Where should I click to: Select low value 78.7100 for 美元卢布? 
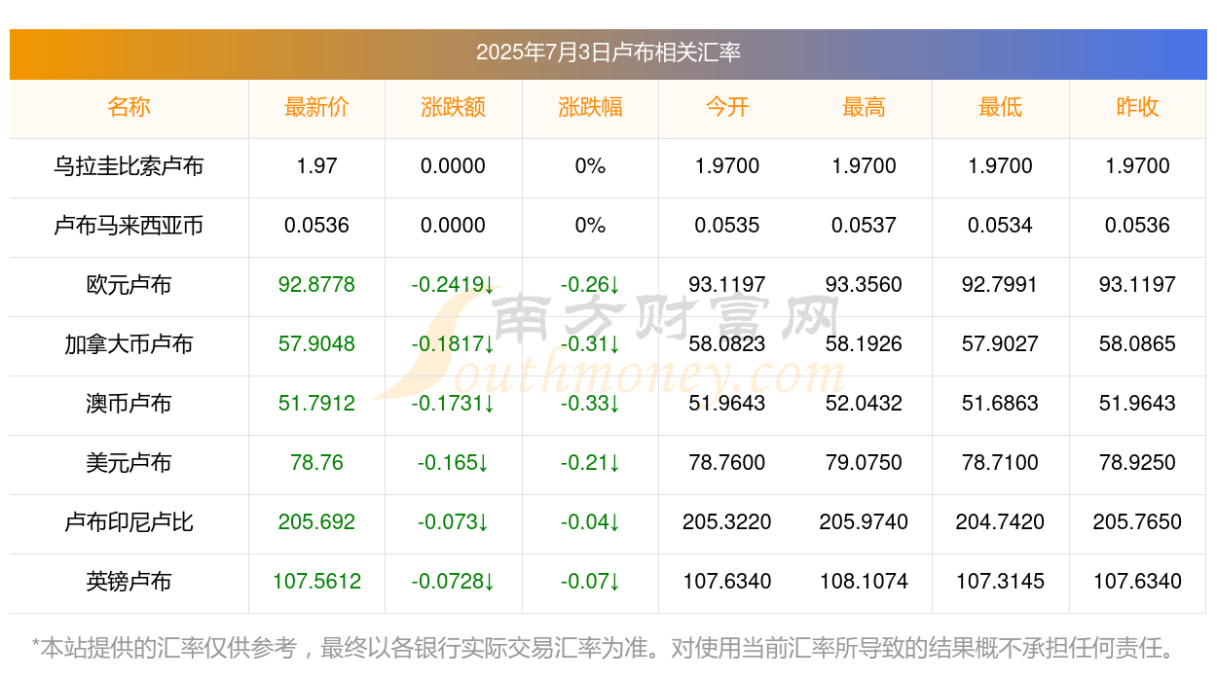pyautogui.click(x=1001, y=463)
